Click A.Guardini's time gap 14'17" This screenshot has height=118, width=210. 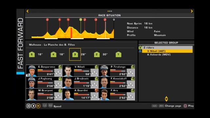pos(86,98)
